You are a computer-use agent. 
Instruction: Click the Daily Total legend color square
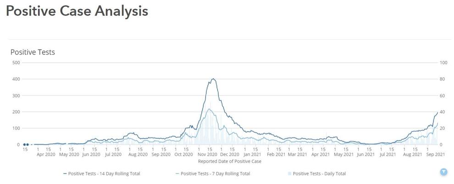290,173
